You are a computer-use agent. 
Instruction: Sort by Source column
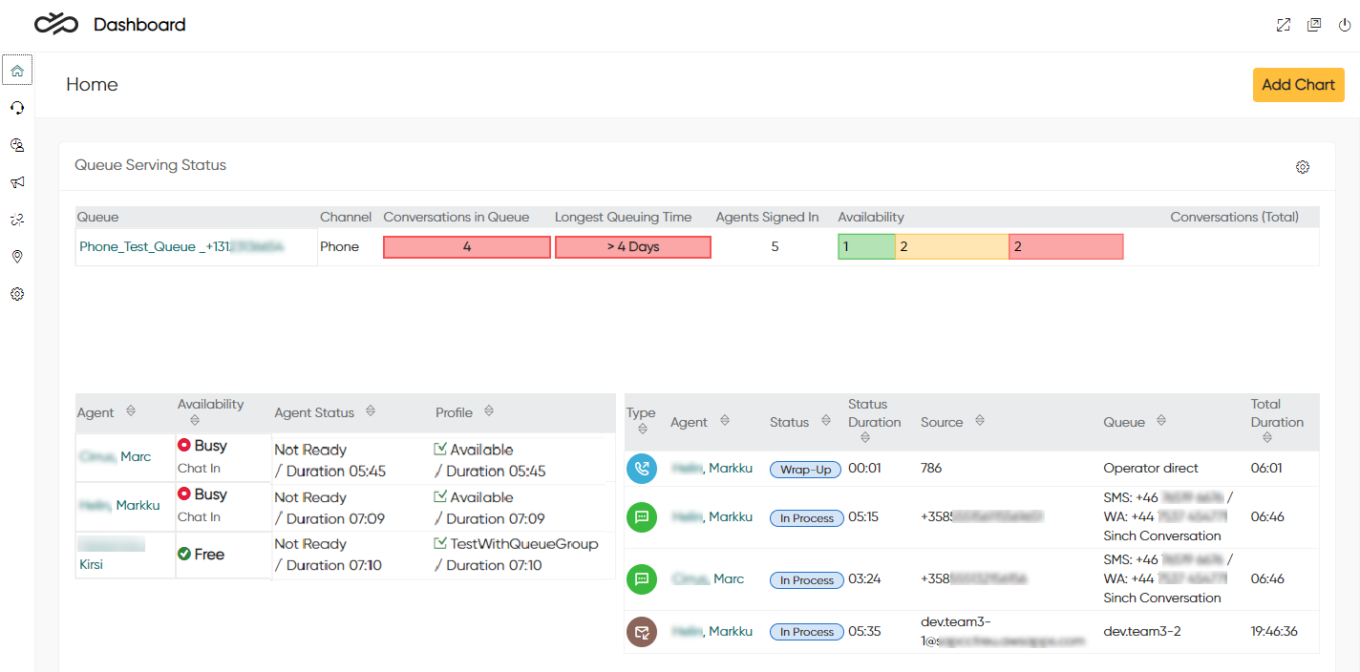coord(980,421)
